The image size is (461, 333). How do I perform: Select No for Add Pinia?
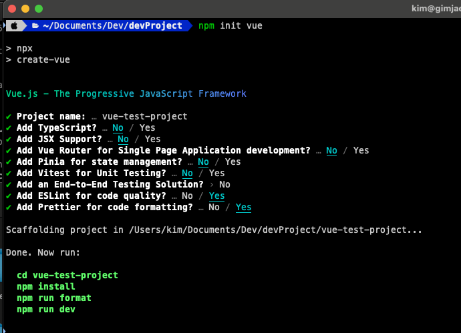204,162
